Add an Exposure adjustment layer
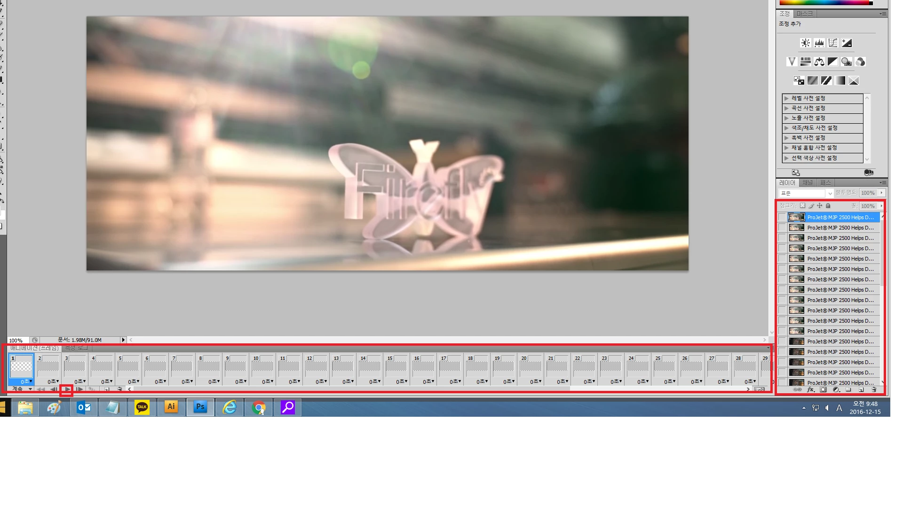The width and height of the screenshot is (903, 508). click(847, 43)
